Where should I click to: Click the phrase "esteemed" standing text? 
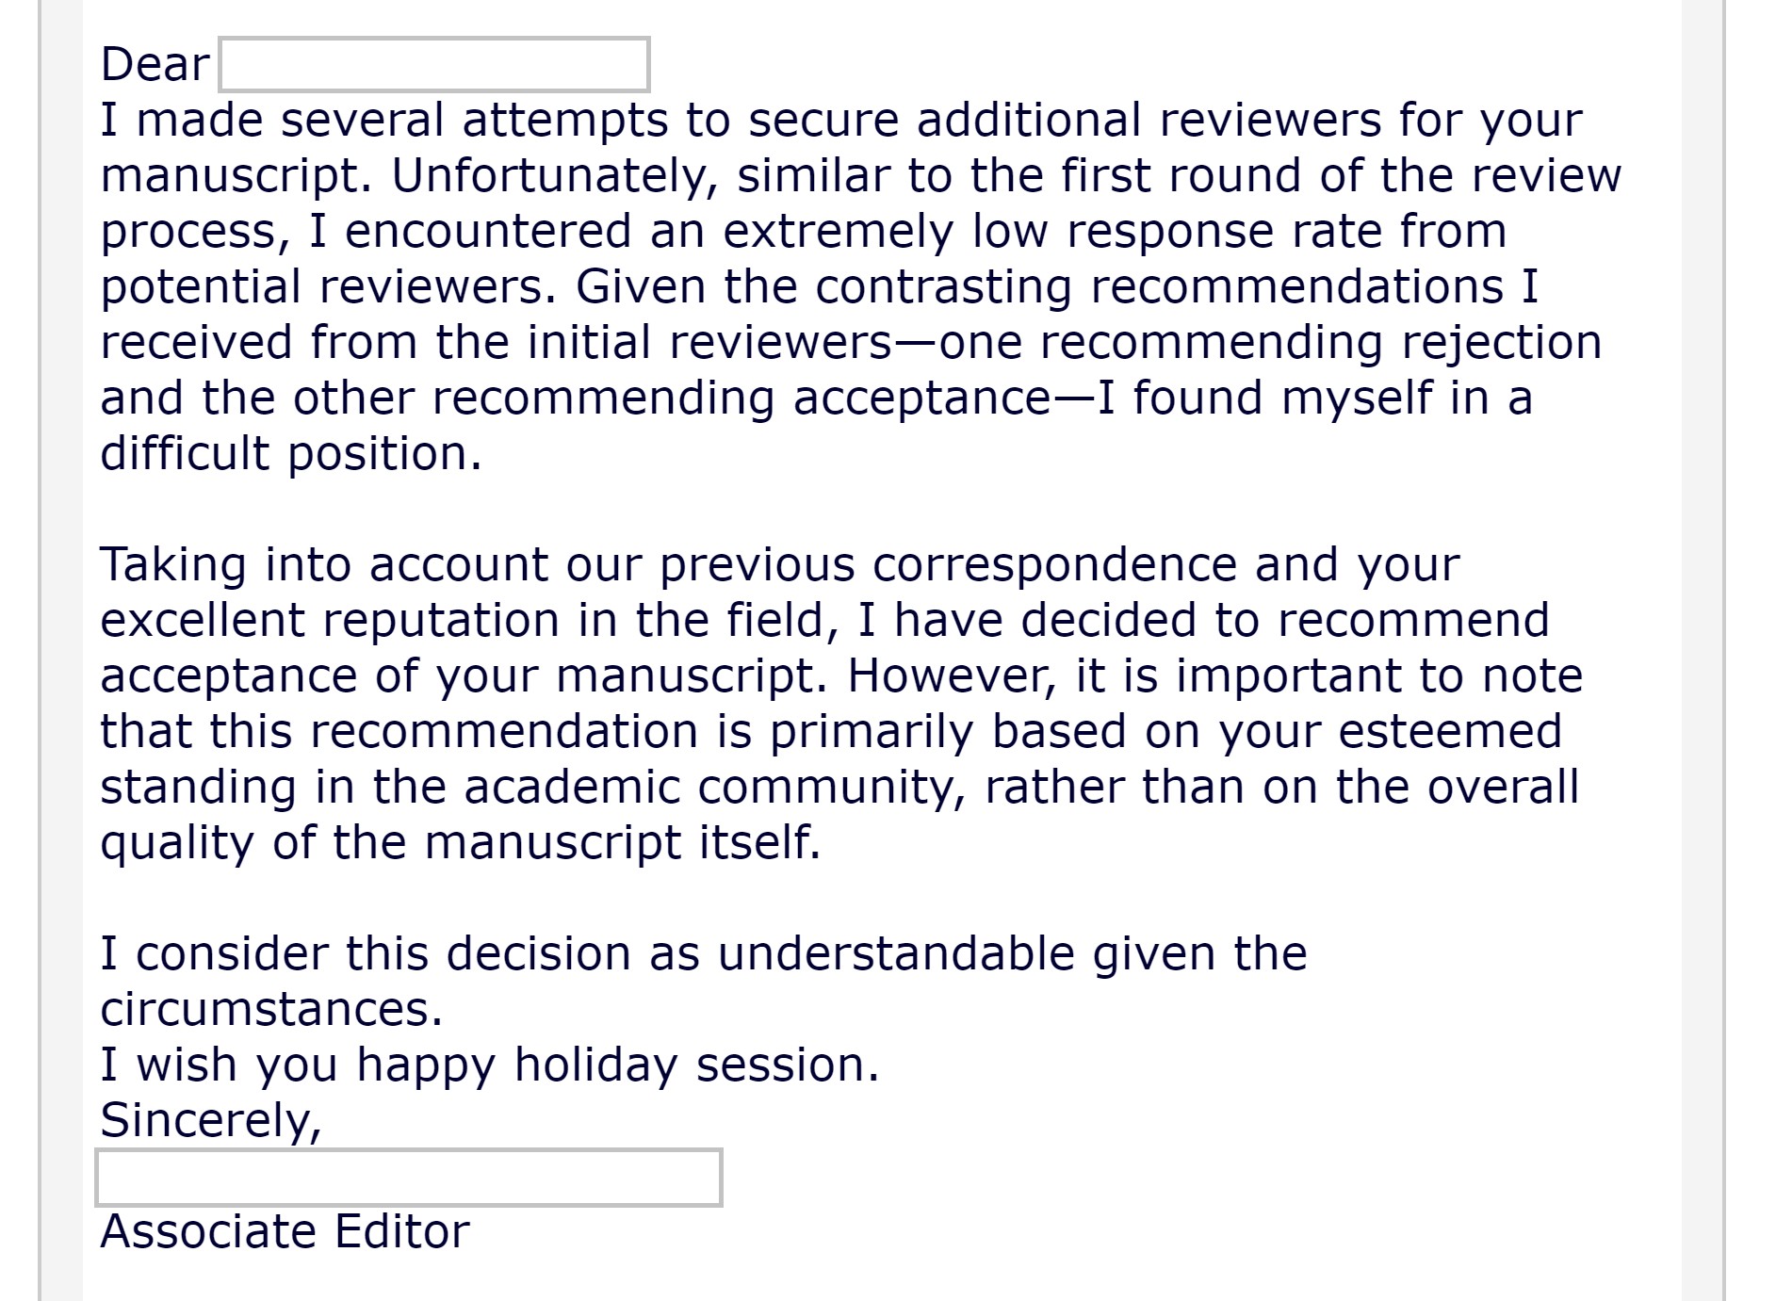point(1449,731)
